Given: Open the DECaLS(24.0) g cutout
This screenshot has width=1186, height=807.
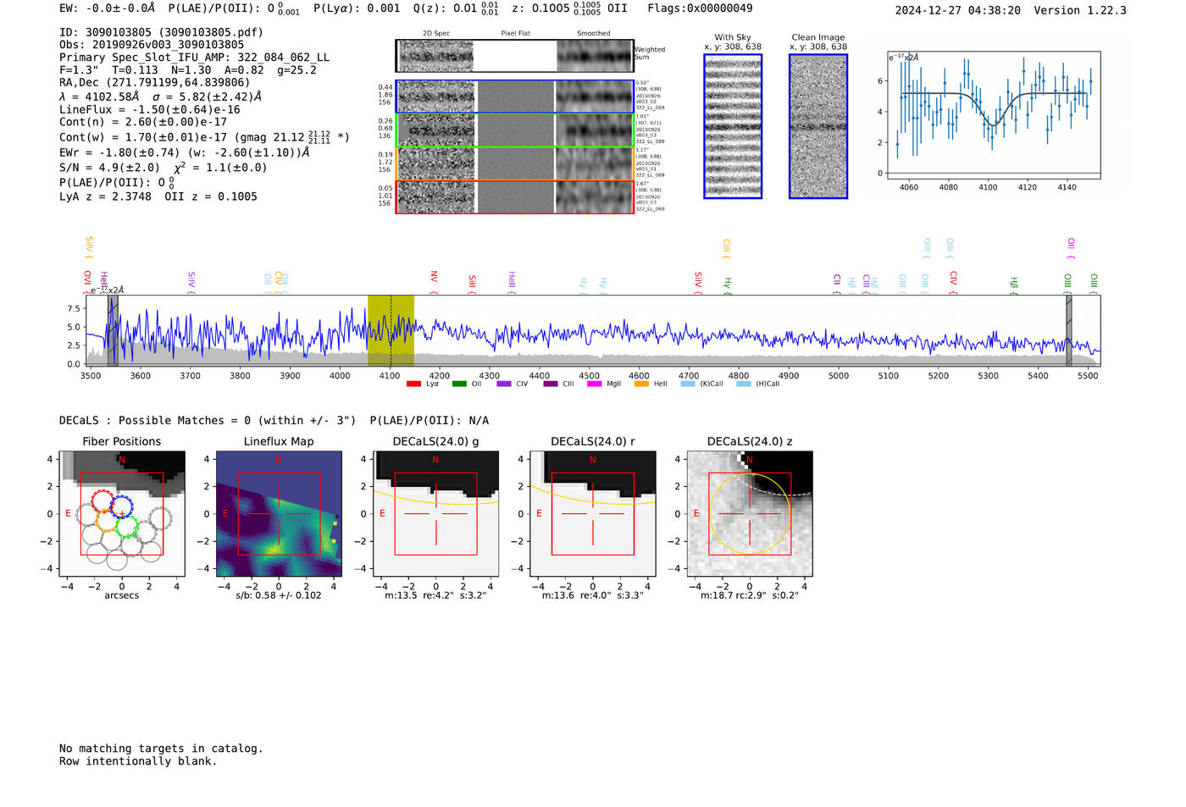Looking at the screenshot, I should coord(435,513).
